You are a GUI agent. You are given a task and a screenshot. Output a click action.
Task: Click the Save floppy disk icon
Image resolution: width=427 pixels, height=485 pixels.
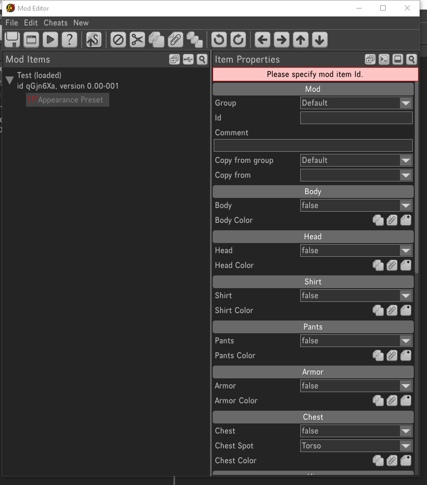point(12,39)
